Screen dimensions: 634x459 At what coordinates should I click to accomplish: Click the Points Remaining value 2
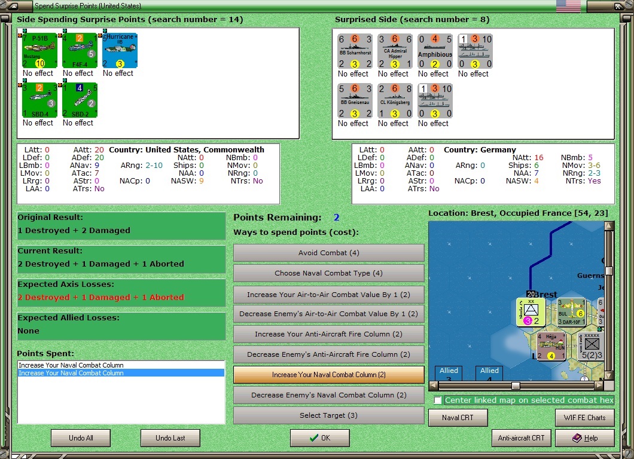click(336, 218)
